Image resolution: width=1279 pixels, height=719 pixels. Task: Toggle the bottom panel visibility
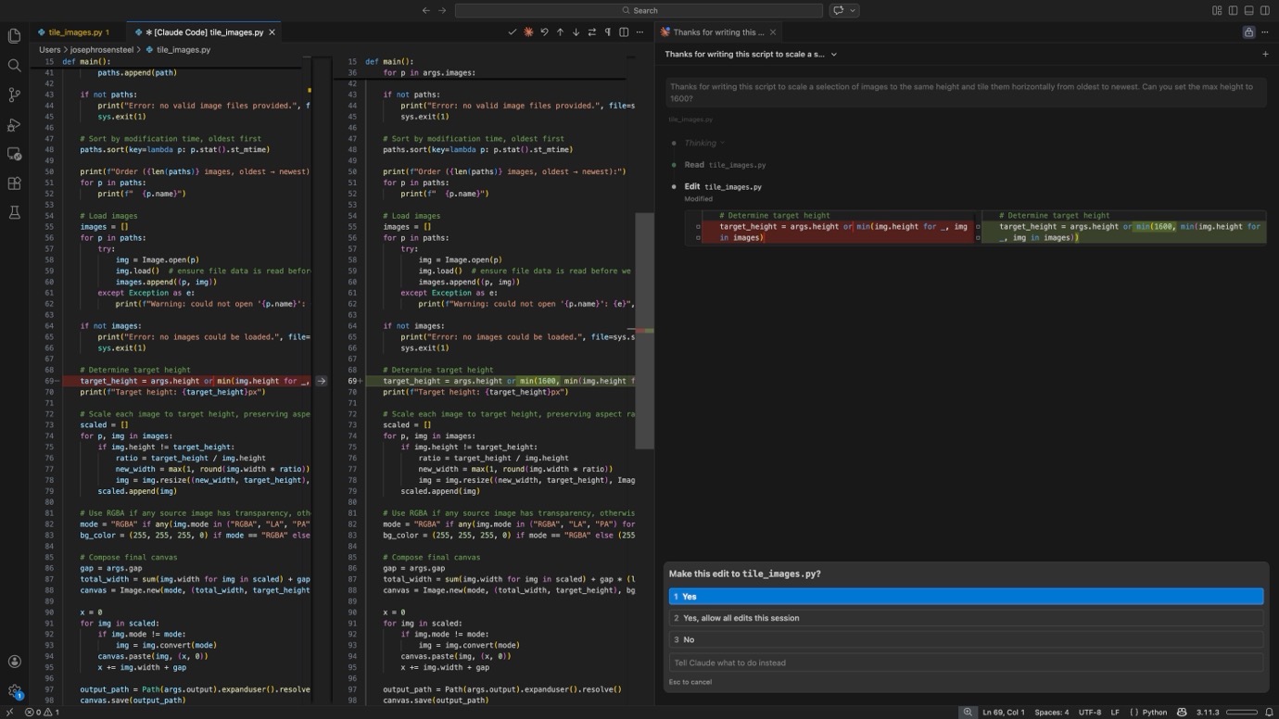coord(1248,10)
